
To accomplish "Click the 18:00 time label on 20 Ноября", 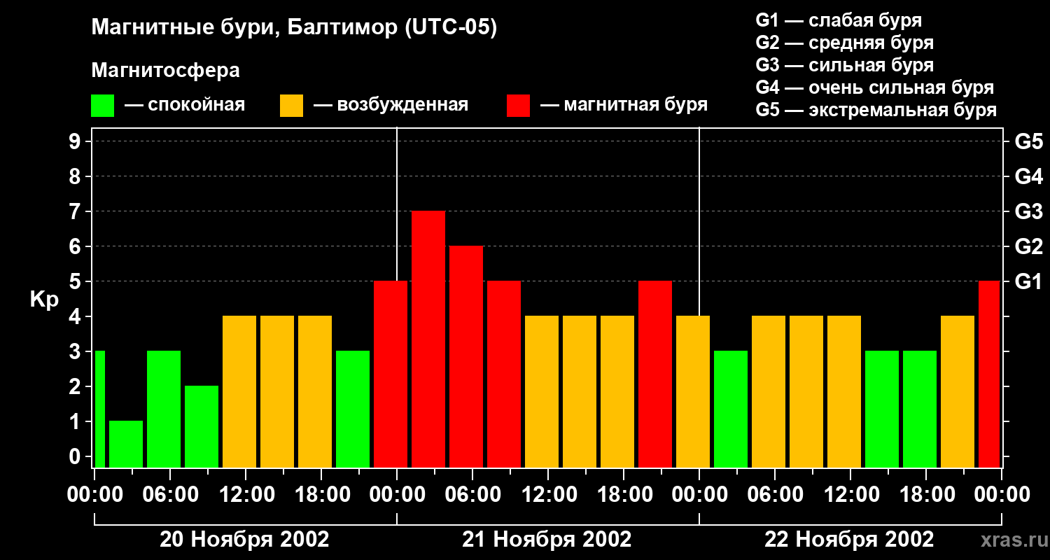I will pyautogui.click(x=321, y=495).
